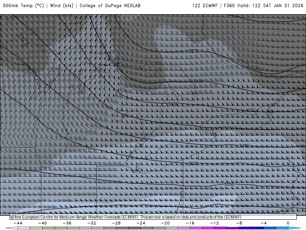Pick the palest green swatch right of -44
This screenshot has height=230, width=306.
(24, 228)
